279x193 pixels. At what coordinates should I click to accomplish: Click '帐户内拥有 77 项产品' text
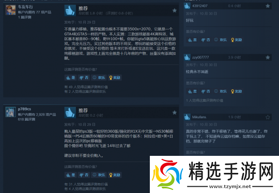tap(35, 12)
